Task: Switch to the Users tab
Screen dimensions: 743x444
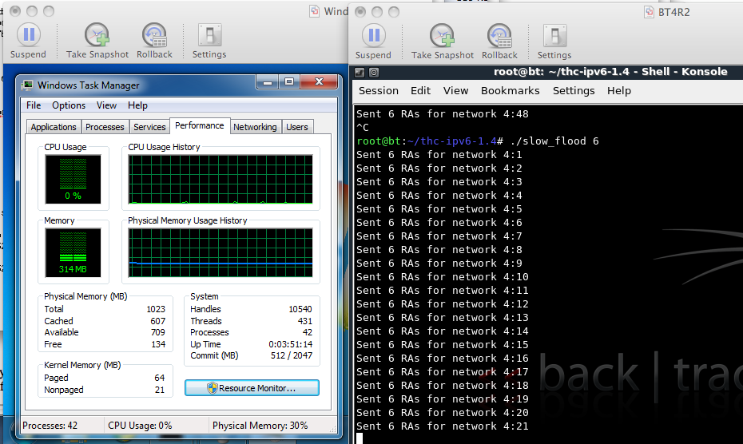Action: click(x=297, y=127)
